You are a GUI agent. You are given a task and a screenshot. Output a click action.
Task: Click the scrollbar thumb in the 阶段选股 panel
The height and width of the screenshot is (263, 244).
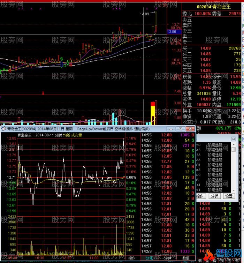click(x=234, y=149)
